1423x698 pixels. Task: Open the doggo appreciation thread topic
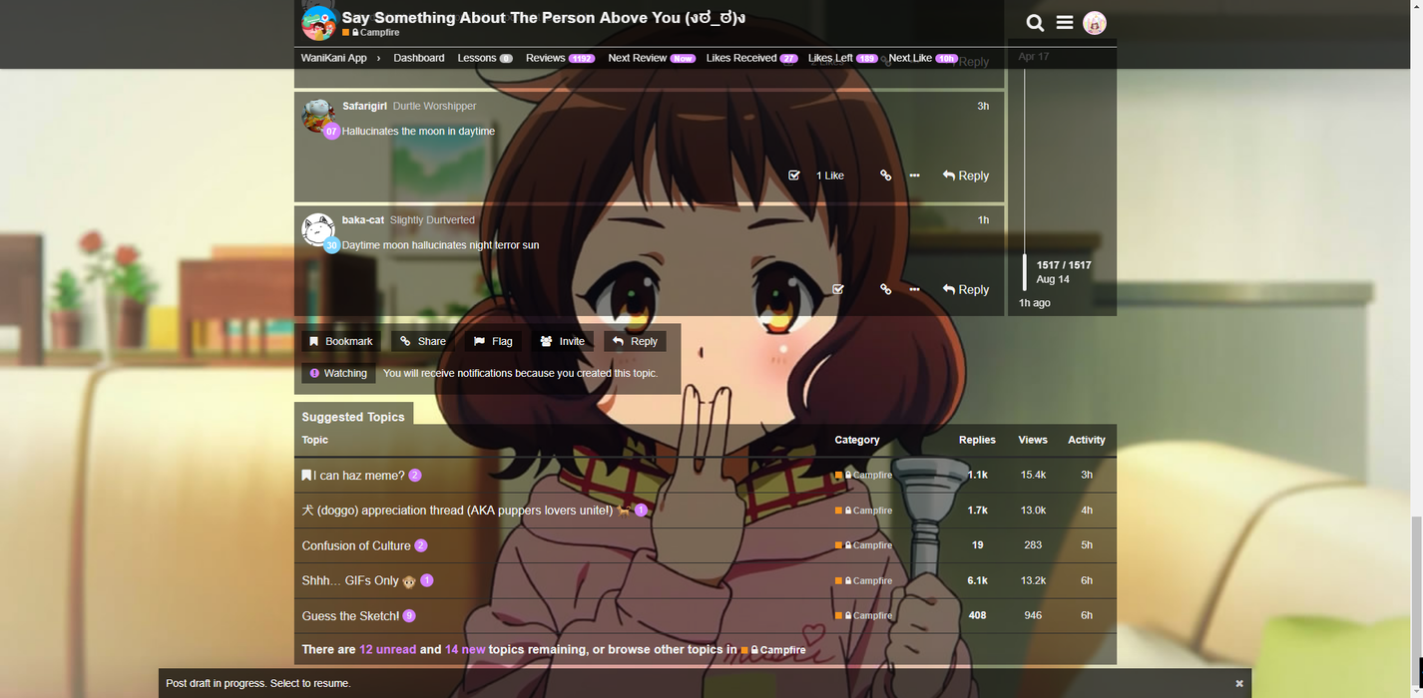(x=467, y=511)
